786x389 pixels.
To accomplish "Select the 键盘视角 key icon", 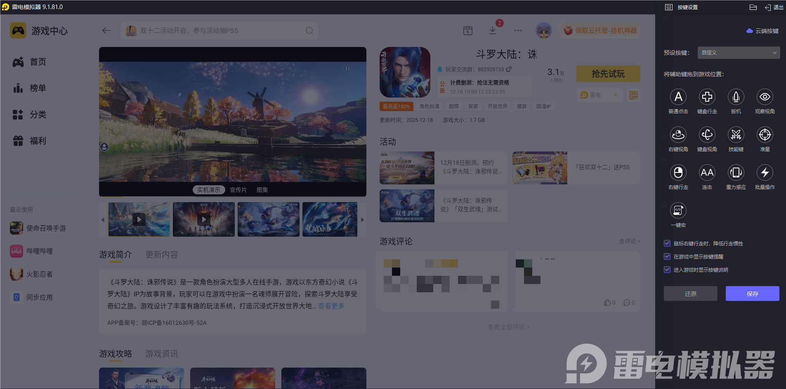I will click(x=707, y=135).
